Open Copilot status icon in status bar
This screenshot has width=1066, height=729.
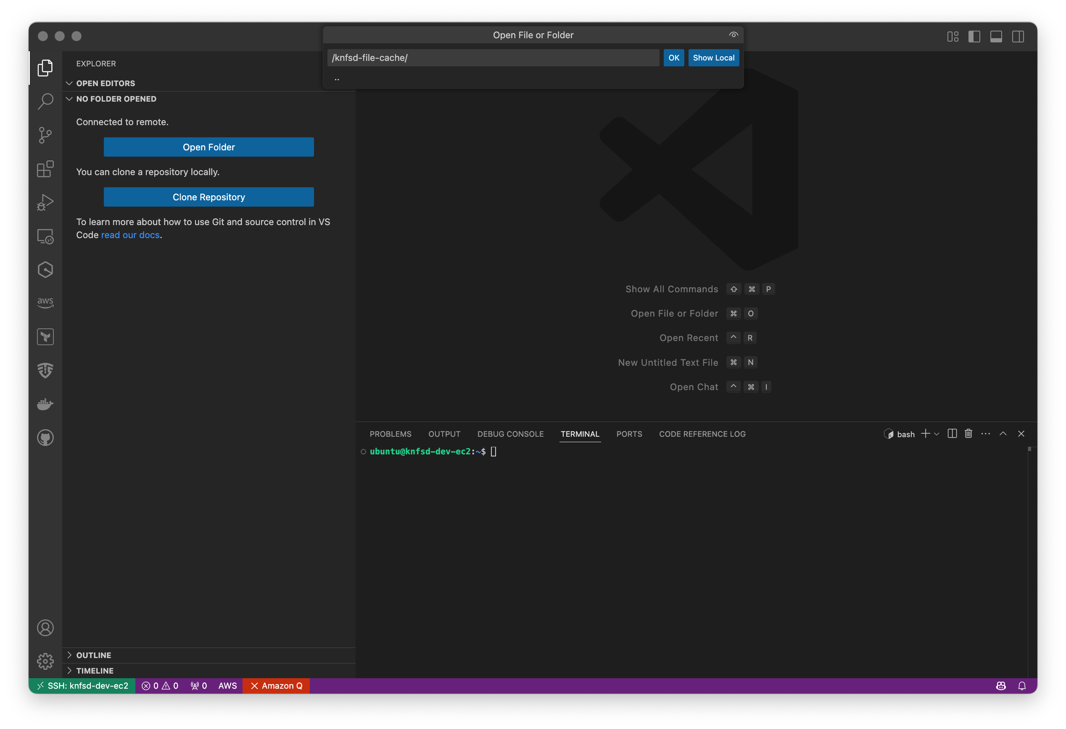(1001, 685)
